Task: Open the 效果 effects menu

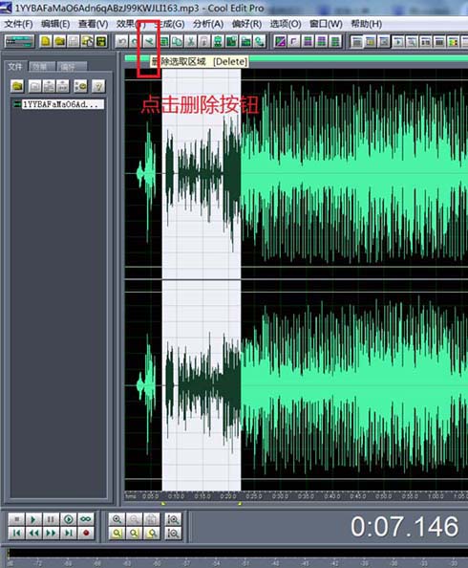Action: click(x=131, y=24)
